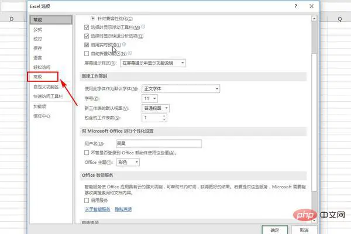Select 高级 category in left list
This screenshot has height=234, width=351.
point(43,77)
